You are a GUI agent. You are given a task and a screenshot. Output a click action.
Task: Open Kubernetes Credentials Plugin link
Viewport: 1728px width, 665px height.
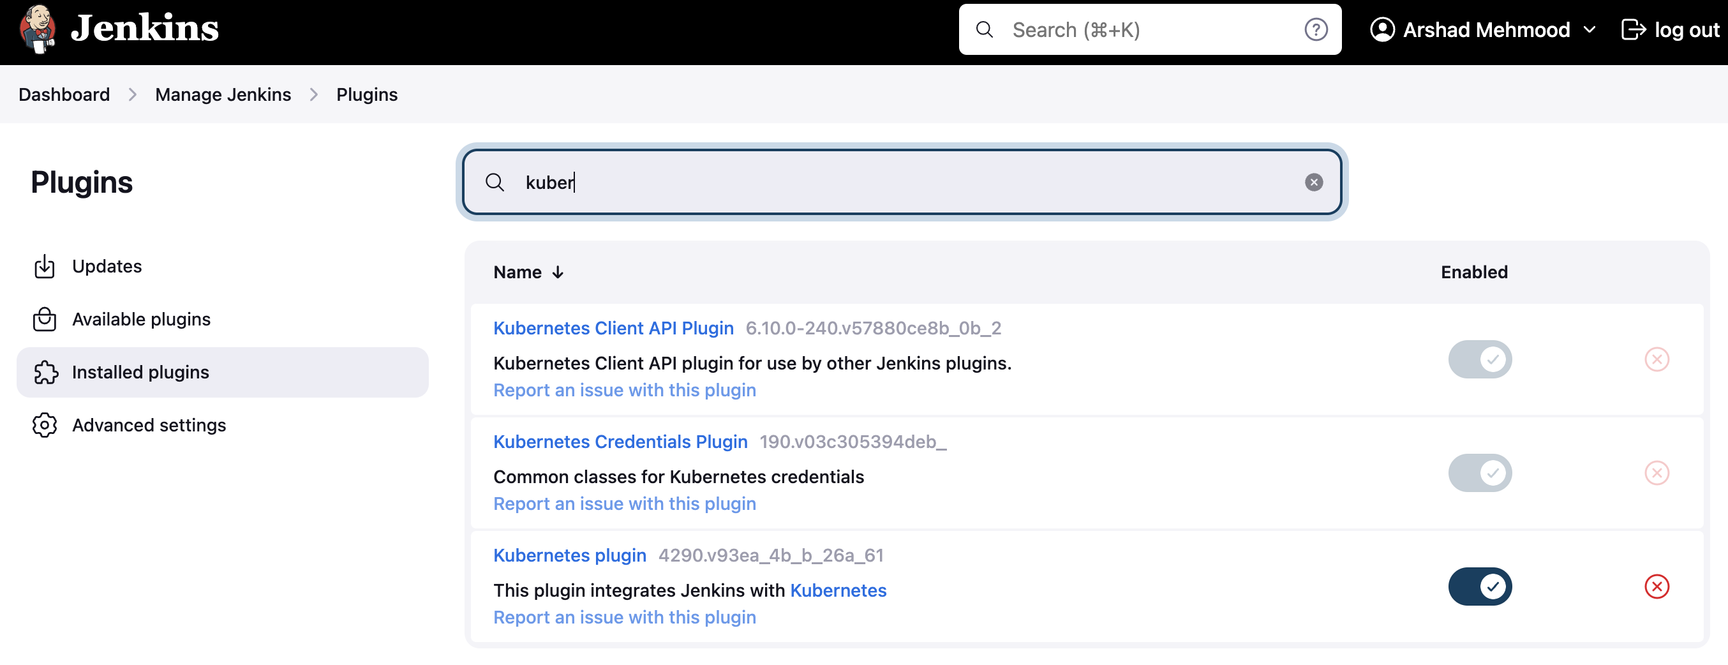click(620, 442)
